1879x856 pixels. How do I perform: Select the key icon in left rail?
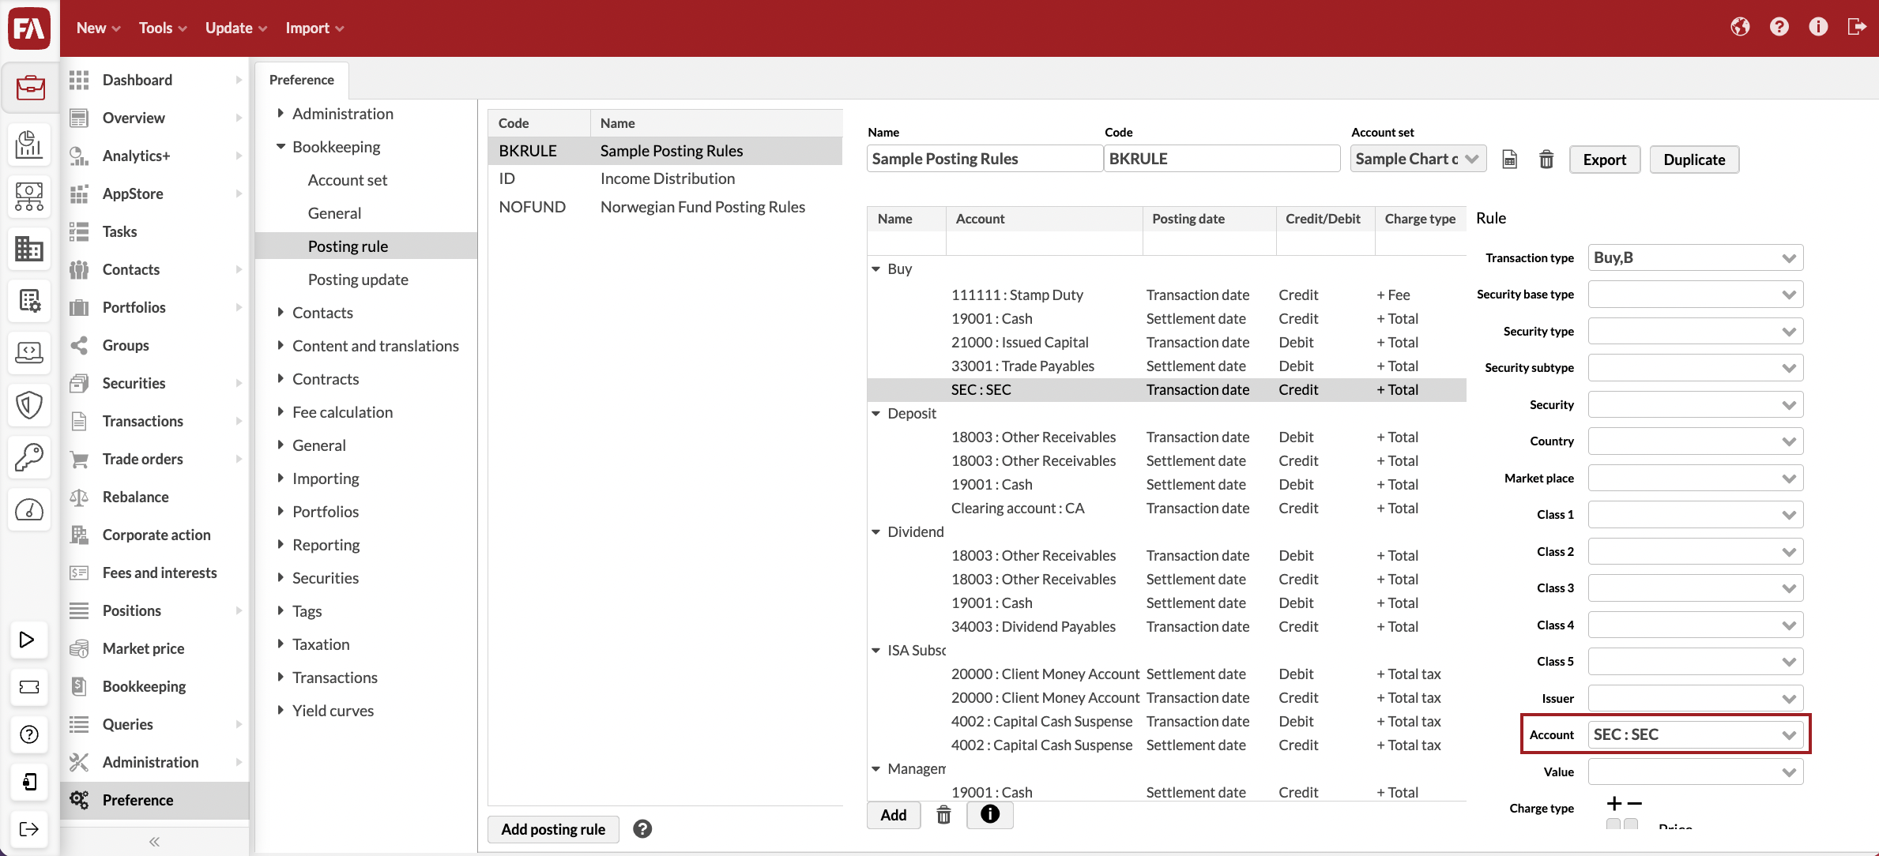point(29,457)
